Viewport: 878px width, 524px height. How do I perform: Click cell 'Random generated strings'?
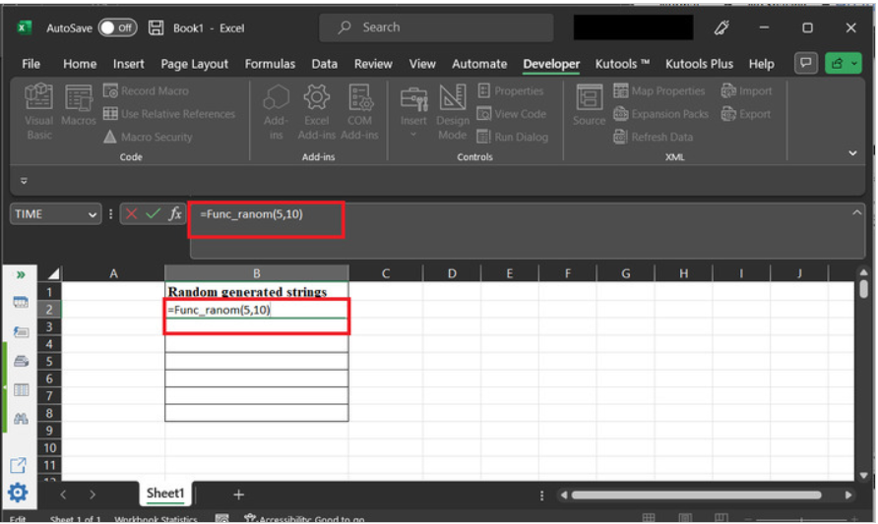(x=257, y=291)
